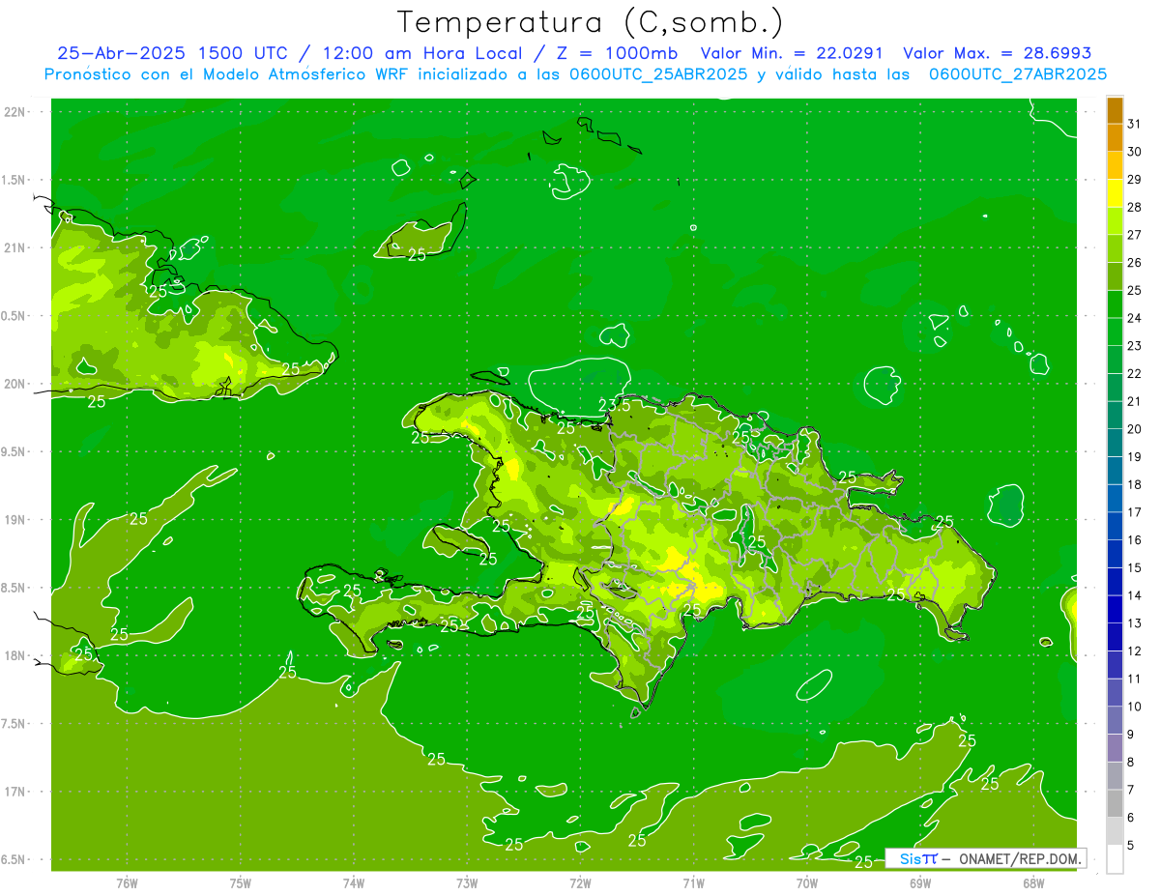Pick the green swatch between 24 and 25

click(x=1116, y=304)
